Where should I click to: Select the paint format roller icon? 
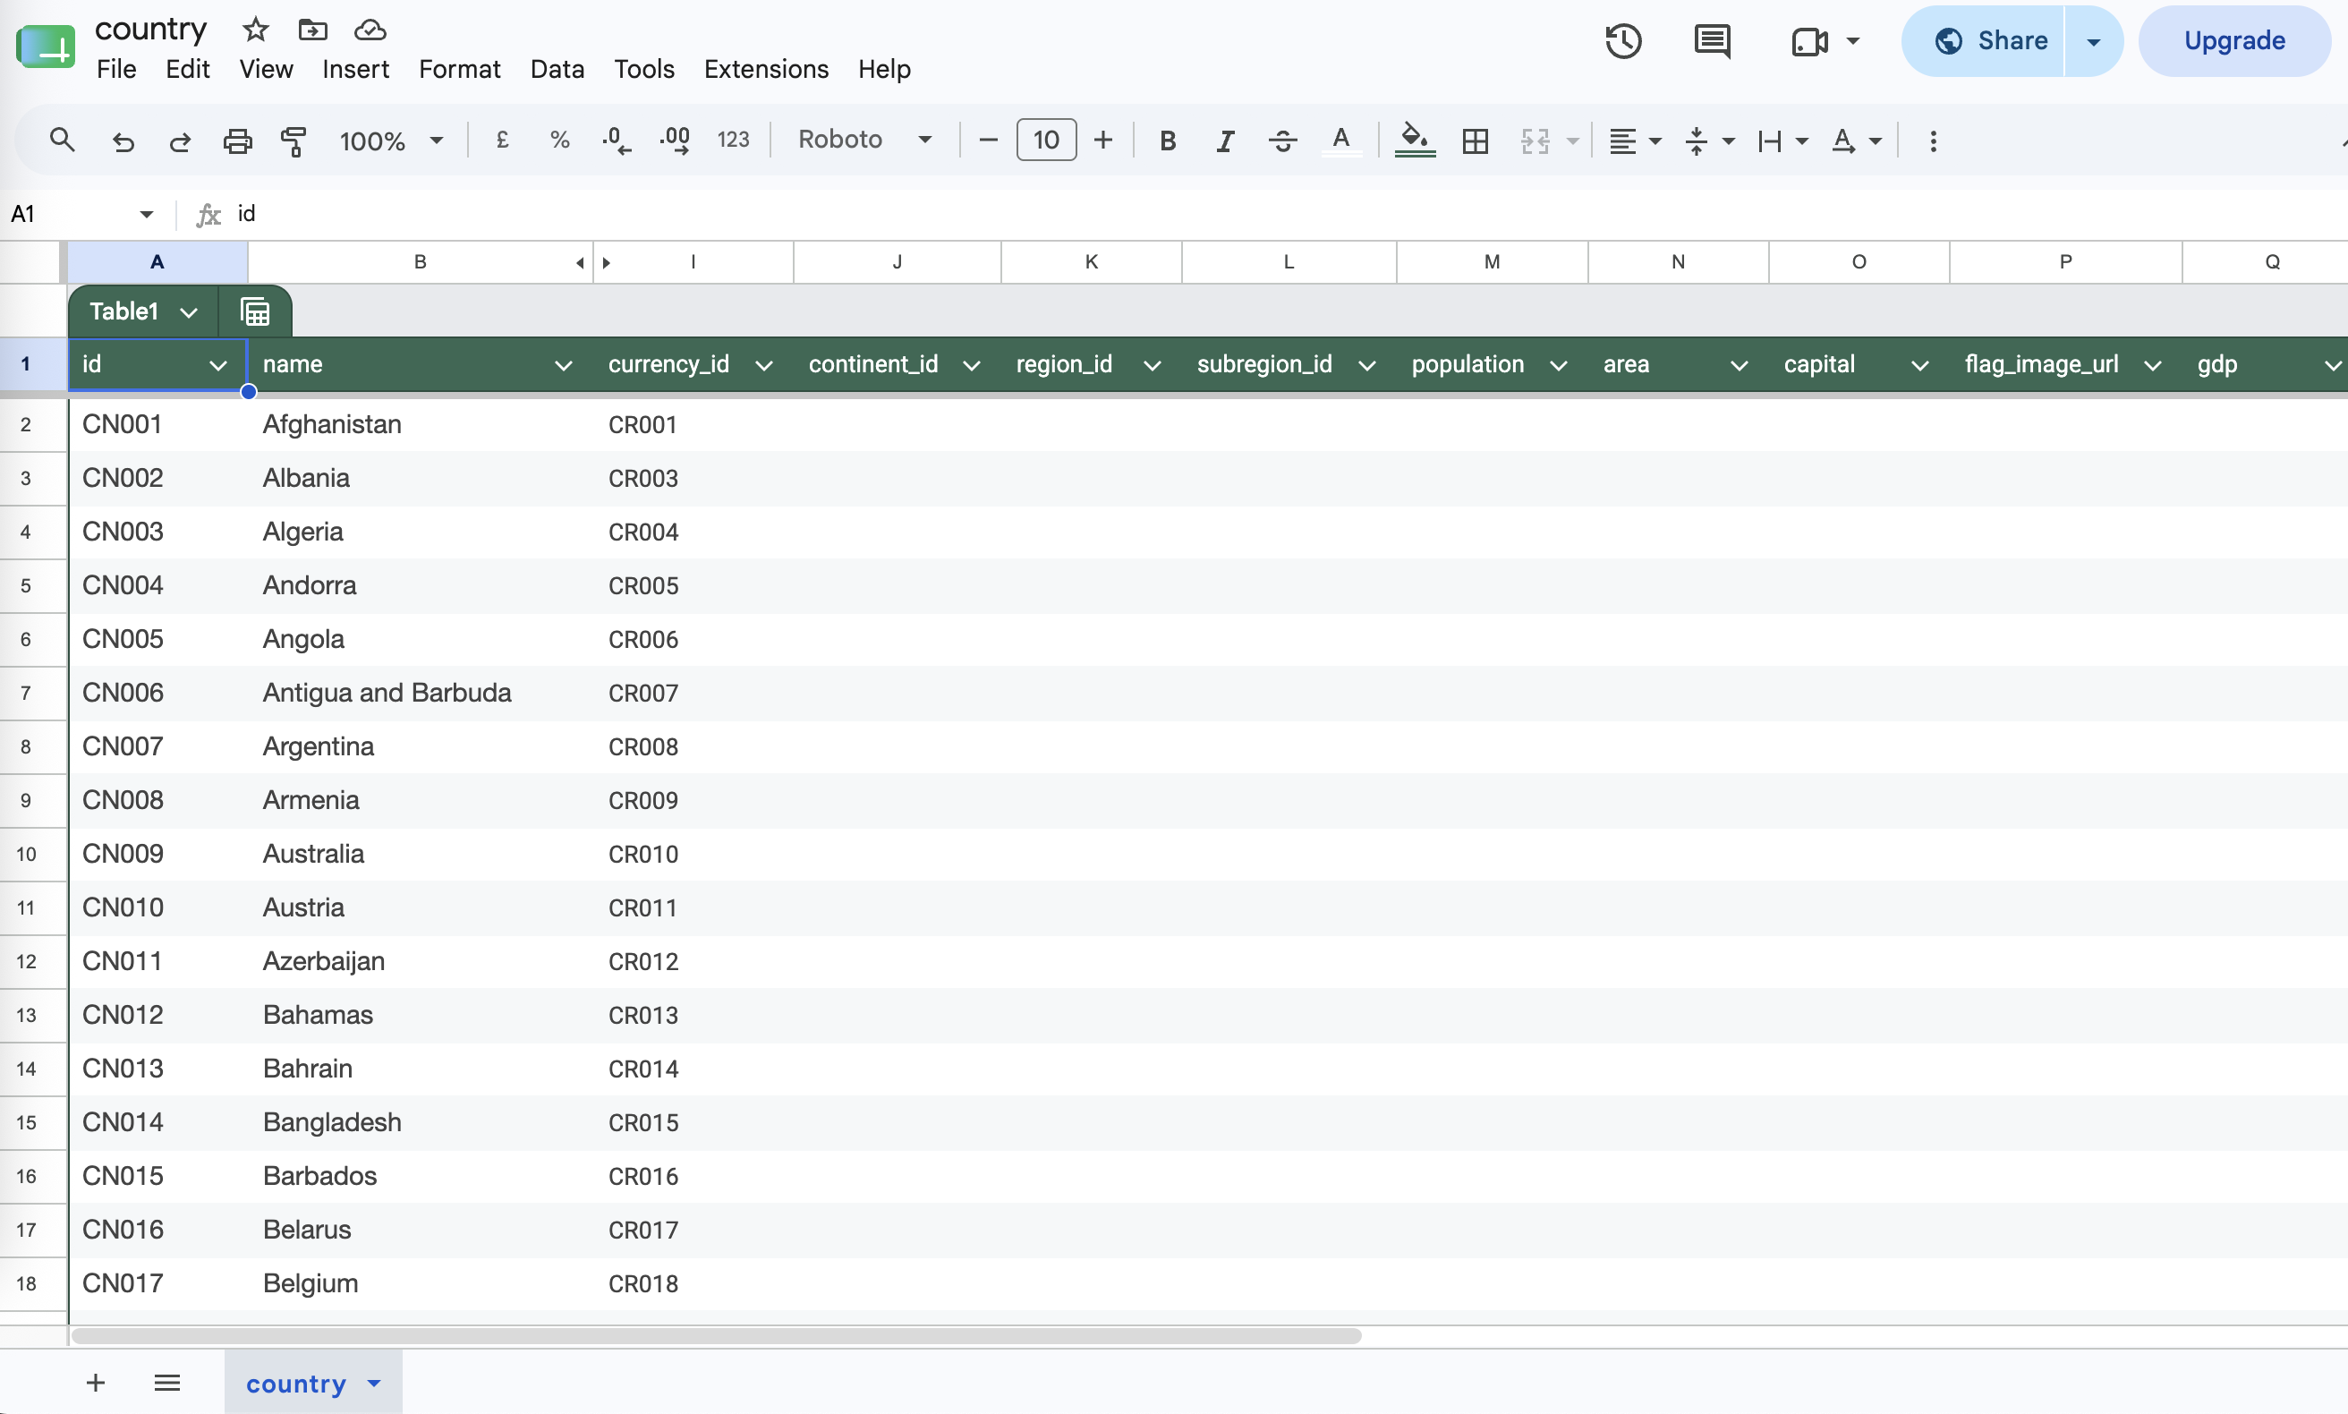294,142
